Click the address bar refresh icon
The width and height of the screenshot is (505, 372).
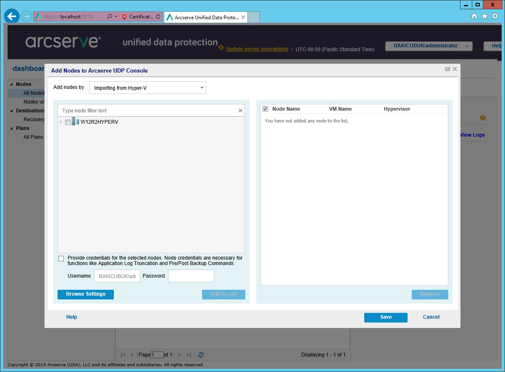158,17
